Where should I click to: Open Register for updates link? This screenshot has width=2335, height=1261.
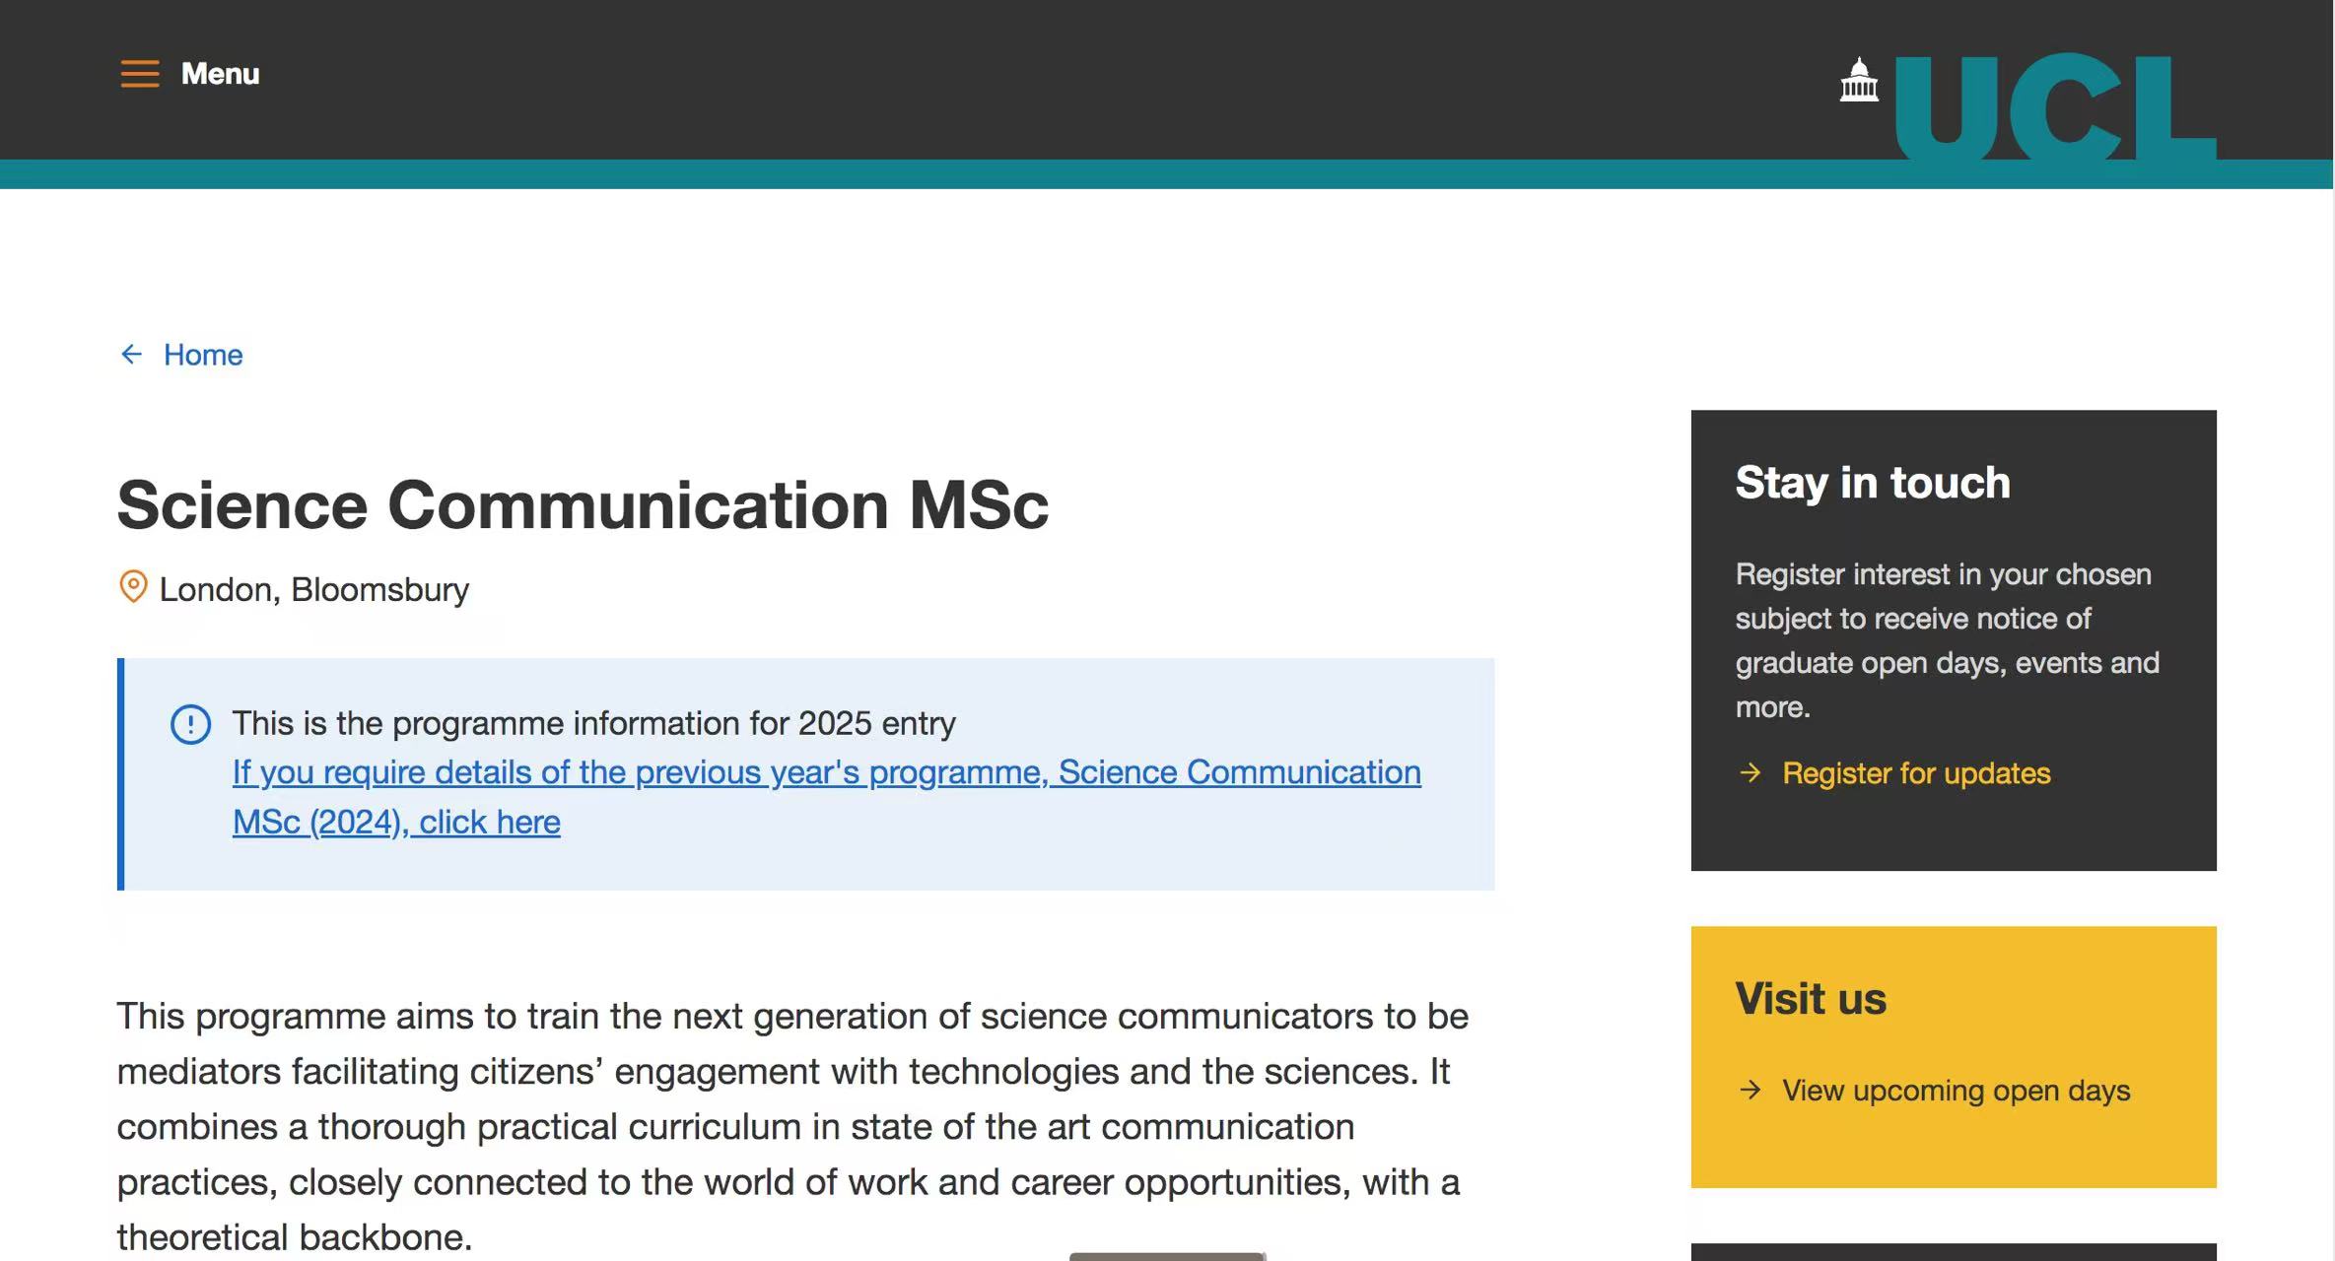point(1916,773)
